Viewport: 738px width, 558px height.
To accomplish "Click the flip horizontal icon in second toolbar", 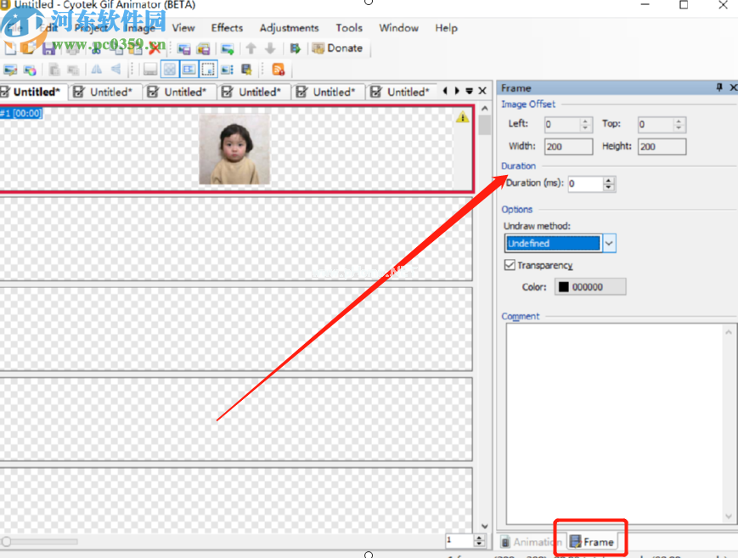I will click(x=96, y=70).
